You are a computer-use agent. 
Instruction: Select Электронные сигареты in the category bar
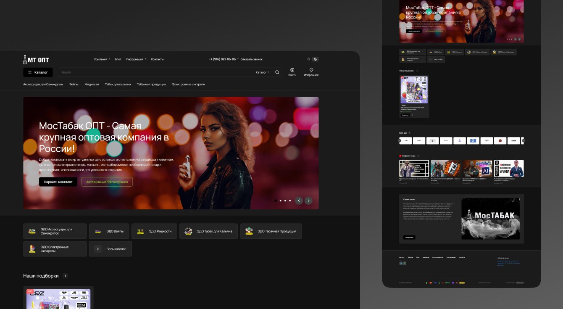tap(189, 85)
